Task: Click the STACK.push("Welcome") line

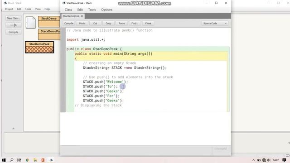Action: 105,82
